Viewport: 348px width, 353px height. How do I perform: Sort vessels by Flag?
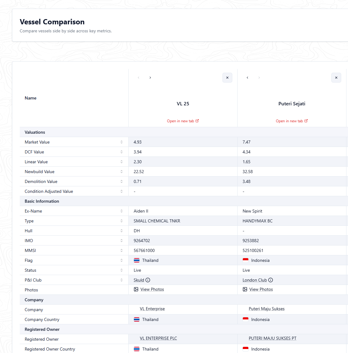click(x=122, y=260)
